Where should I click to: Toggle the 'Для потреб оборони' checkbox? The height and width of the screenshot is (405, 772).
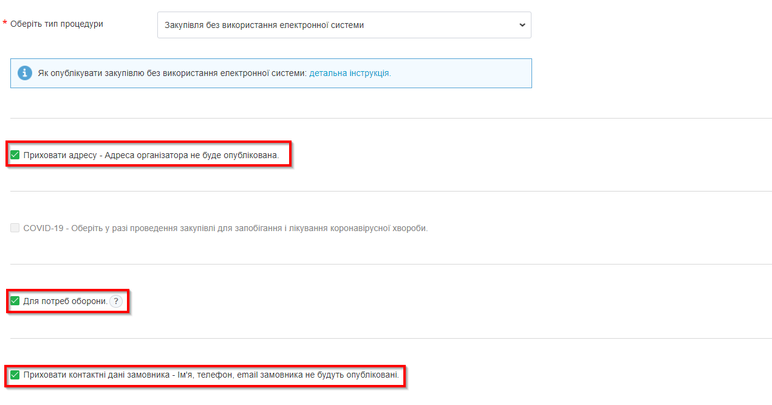15,301
